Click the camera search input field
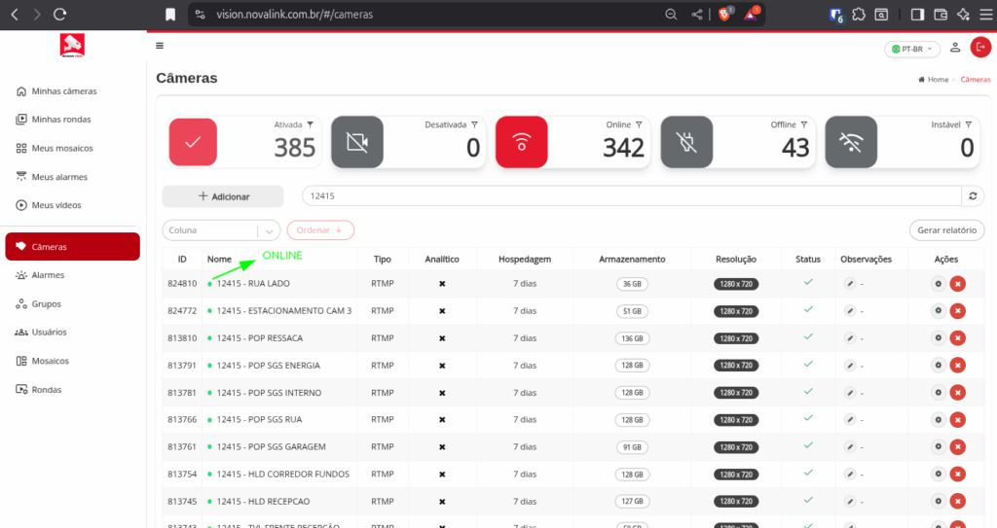The image size is (997, 528). click(630, 196)
